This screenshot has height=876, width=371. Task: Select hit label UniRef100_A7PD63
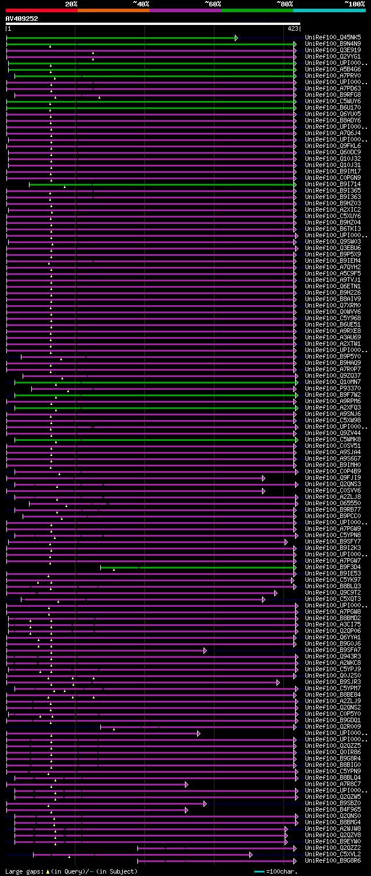coord(333,89)
